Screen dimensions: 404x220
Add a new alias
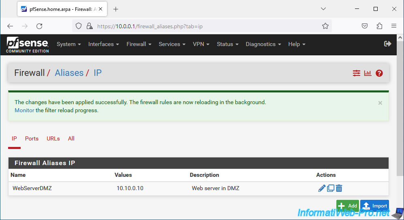point(347,205)
